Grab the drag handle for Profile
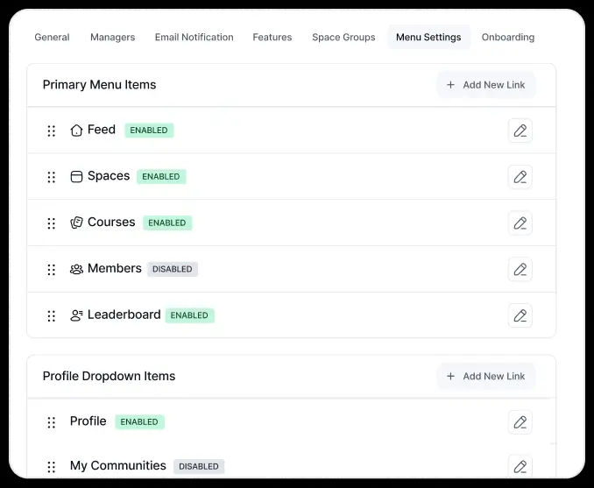This screenshot has height=488, width=594. coord(51,422)
